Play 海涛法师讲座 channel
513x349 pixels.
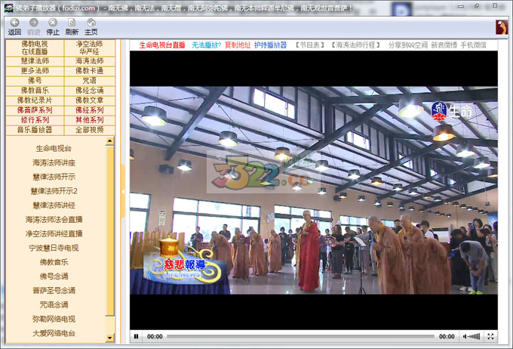[54, 163]
